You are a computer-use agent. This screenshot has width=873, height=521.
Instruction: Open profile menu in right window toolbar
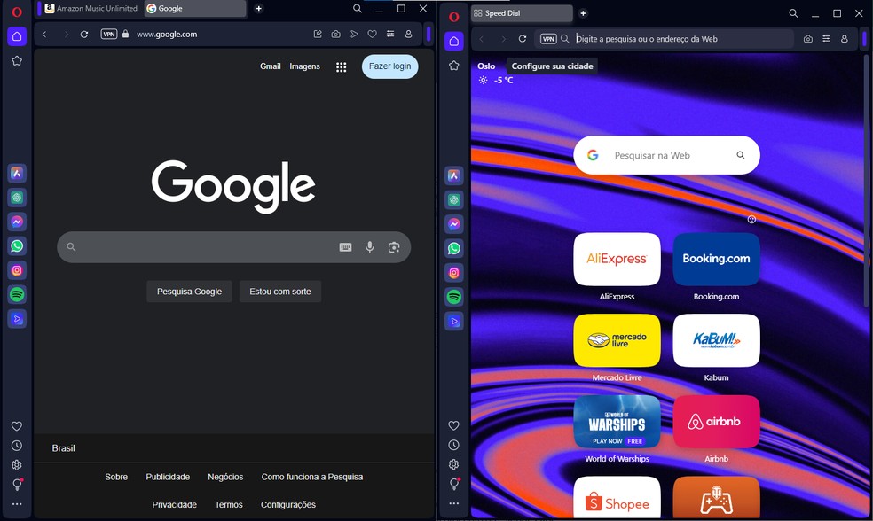[x=845, y=39]
